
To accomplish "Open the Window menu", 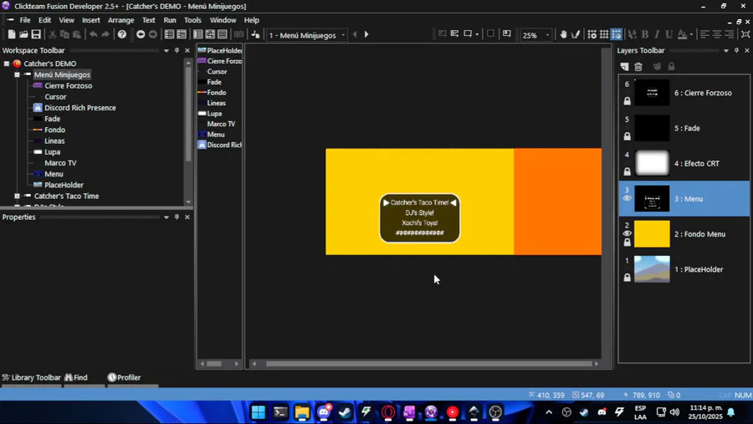I will (223, 20).
